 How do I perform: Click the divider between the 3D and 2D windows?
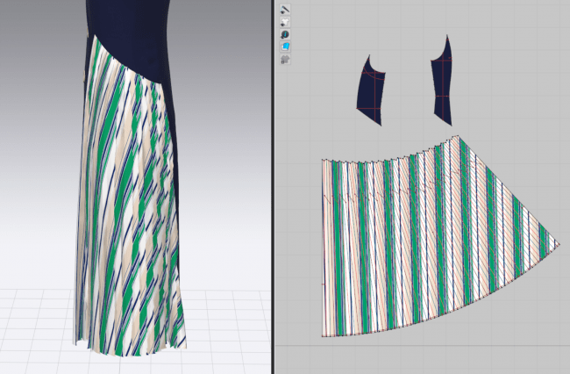tap(274, 187)
